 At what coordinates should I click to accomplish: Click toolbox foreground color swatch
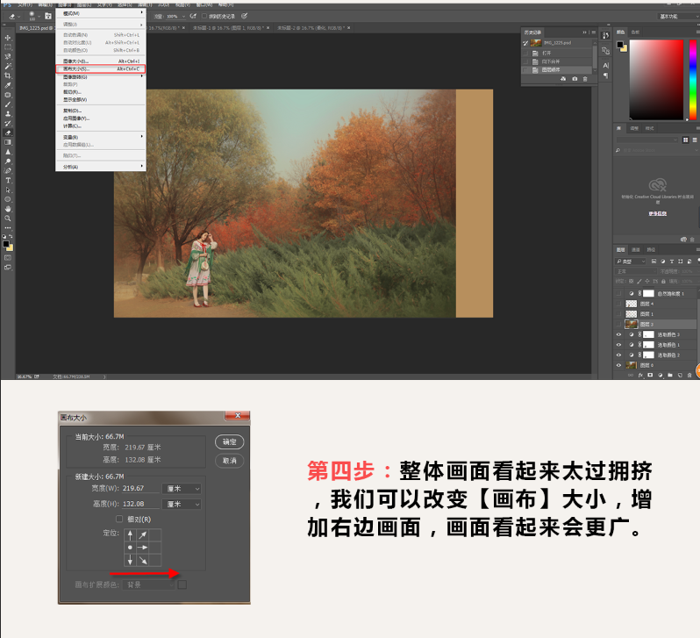click(6, 244)
